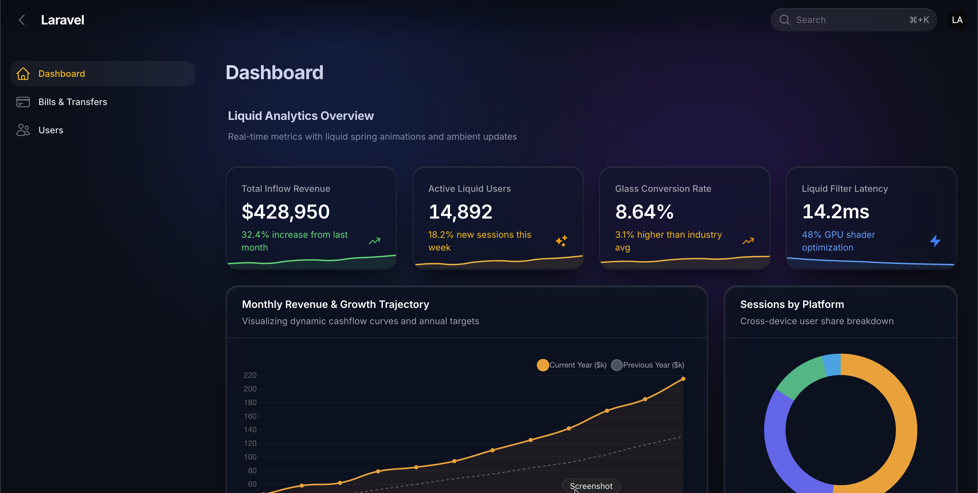Click the 220 y-axis label
This screenshot has width=978, height=493.
tap(250, 375)
